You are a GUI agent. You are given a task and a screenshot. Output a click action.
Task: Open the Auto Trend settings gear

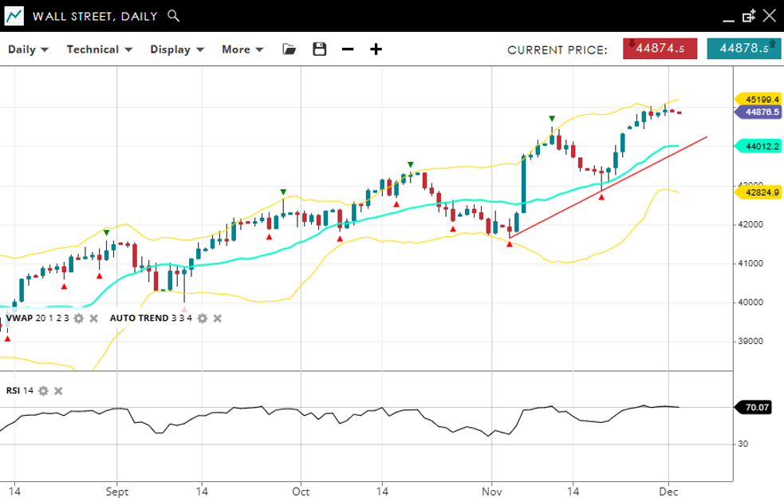203,318
